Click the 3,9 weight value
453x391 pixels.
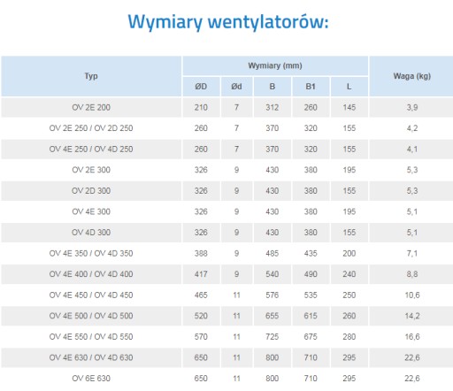[412, 107]
